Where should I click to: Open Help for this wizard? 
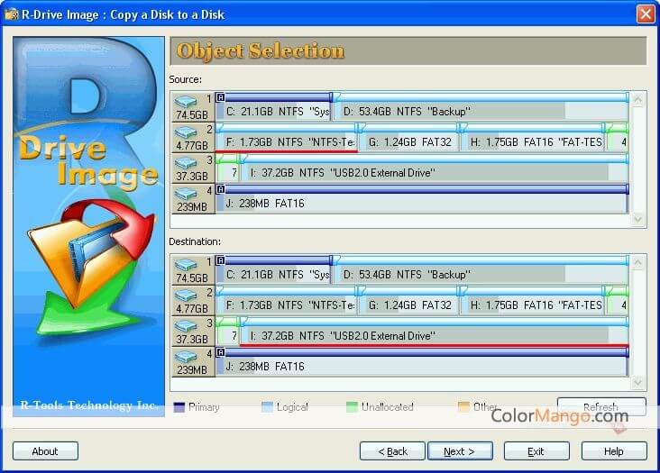tap(614, 451)
